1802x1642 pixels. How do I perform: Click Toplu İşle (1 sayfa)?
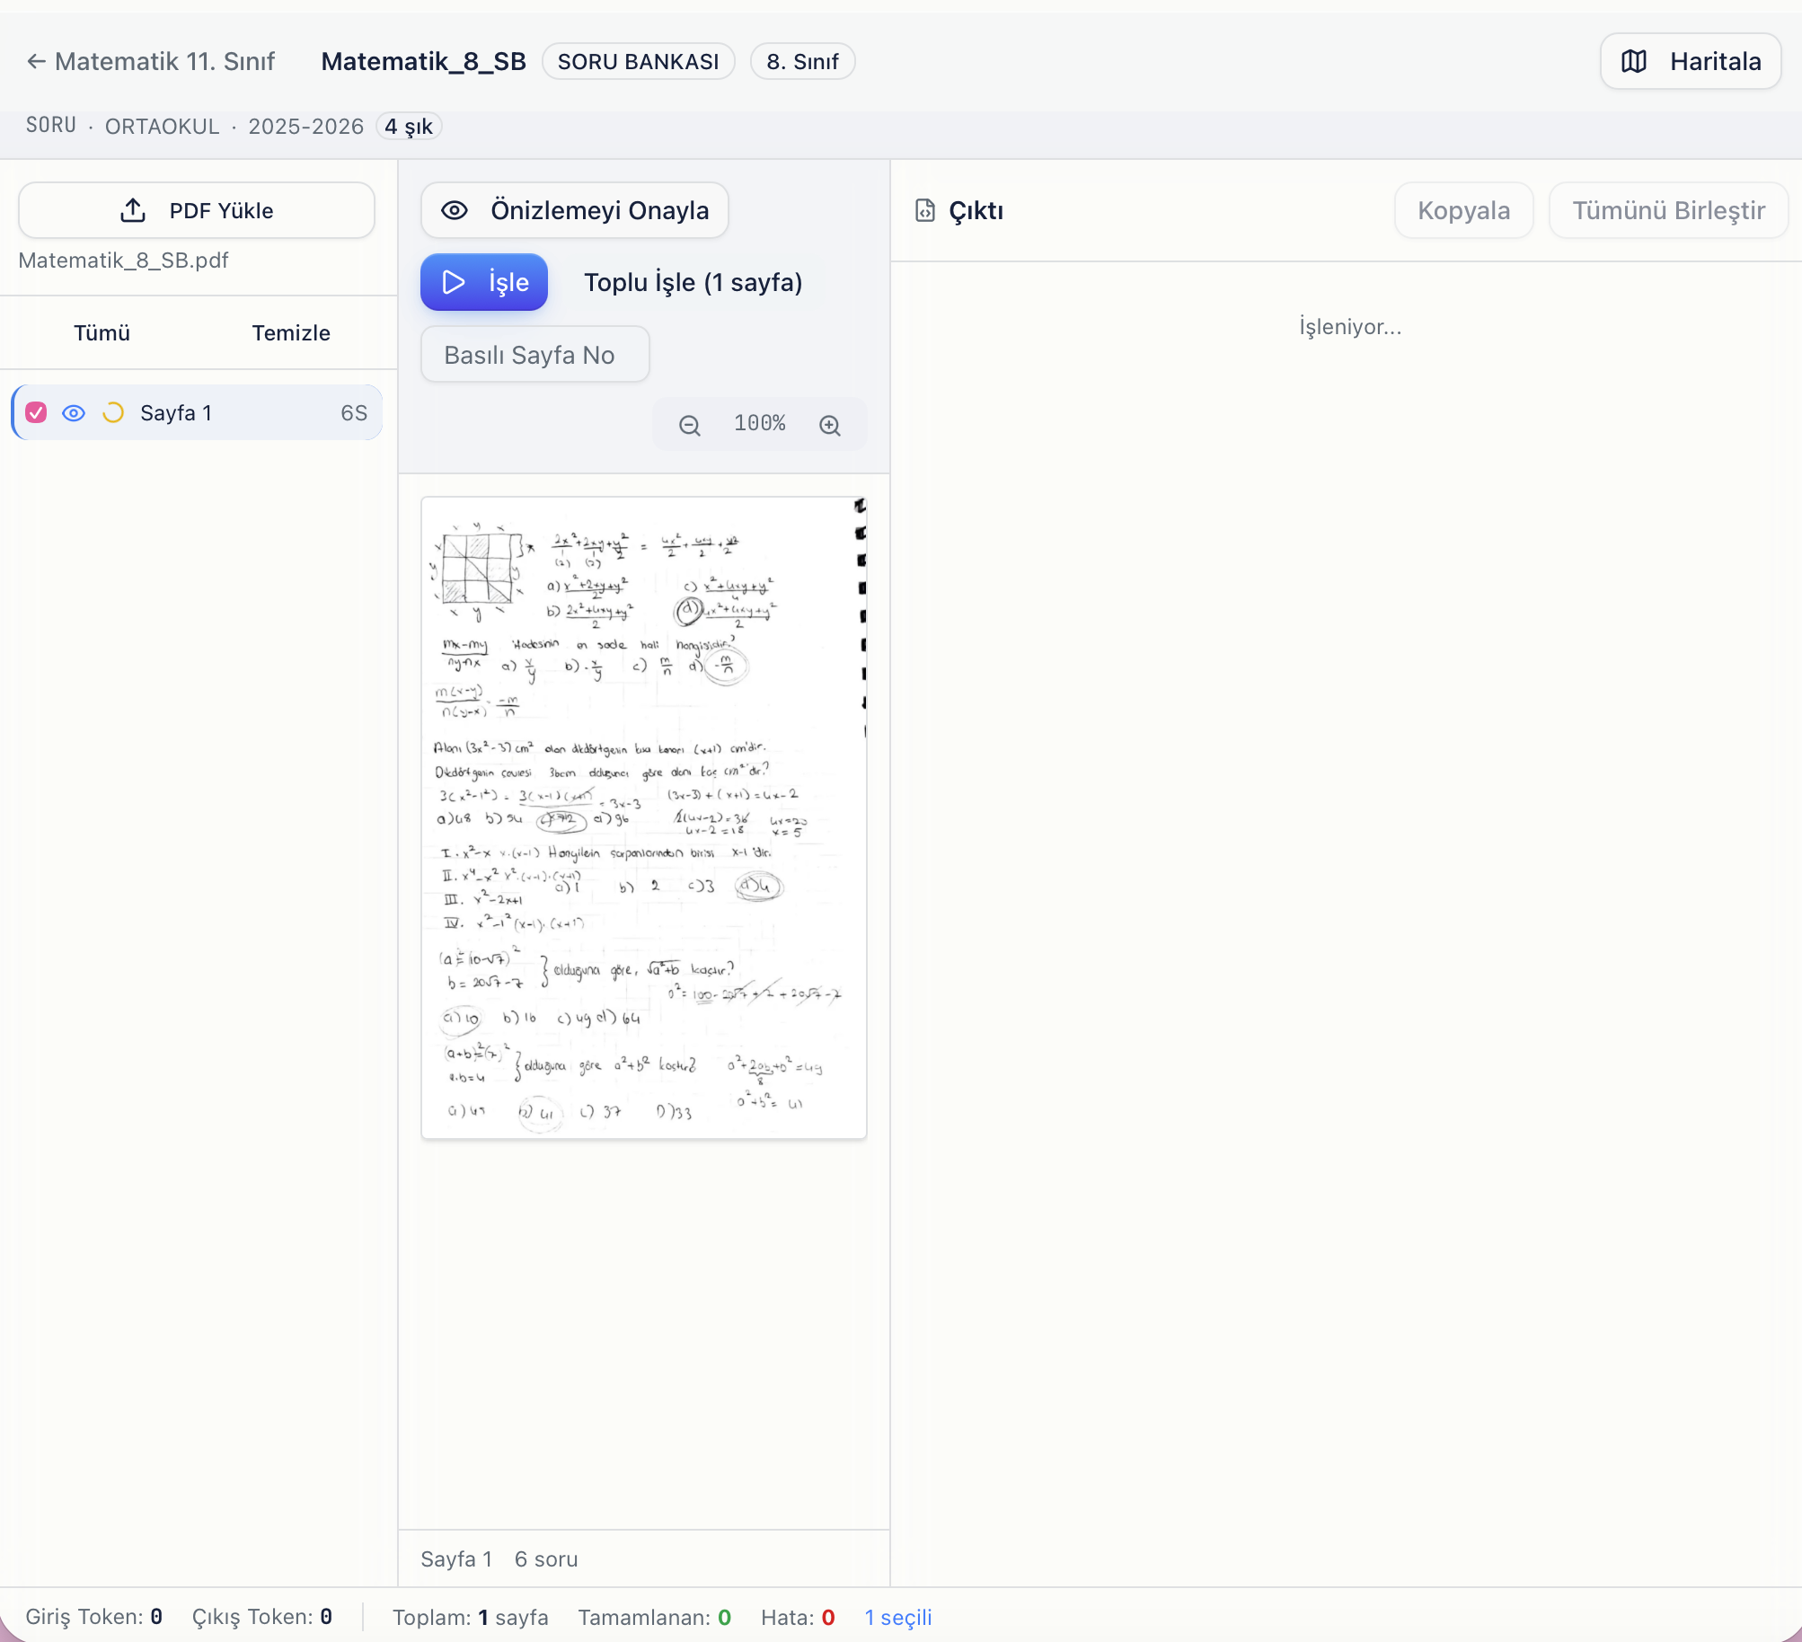tap(693, 282)
